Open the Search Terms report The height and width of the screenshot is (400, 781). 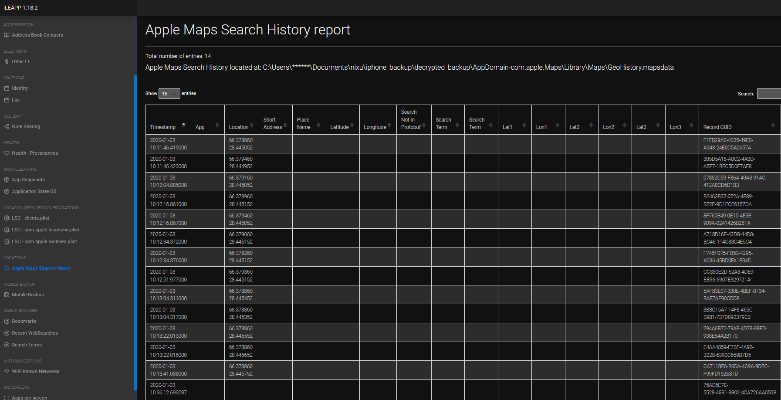click(27, 345)
